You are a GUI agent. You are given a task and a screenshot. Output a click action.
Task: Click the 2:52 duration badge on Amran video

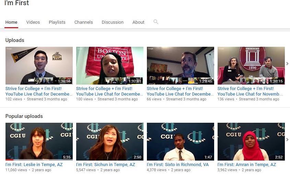click(279, 157)
